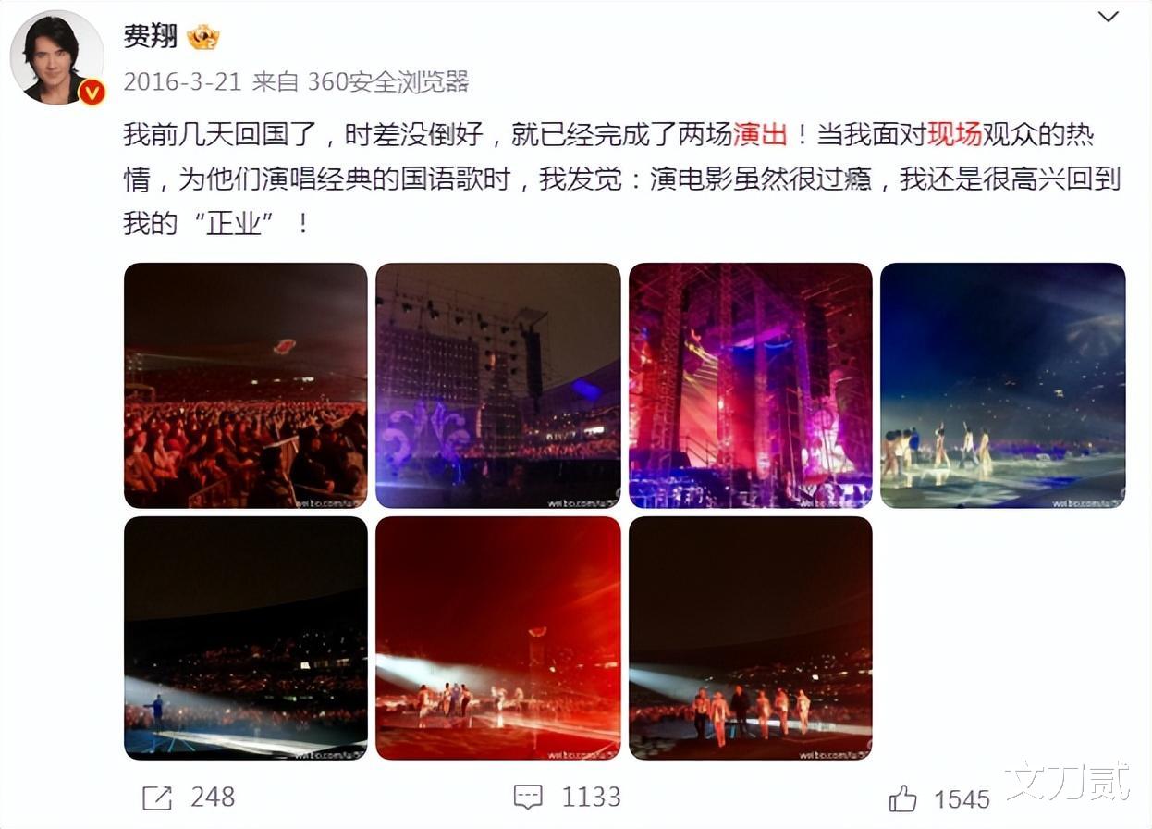Image resolution: width=1152 pixels, height=829 pixels.
Task: Open 费翔 profile avatar
Action: [56, 56]
